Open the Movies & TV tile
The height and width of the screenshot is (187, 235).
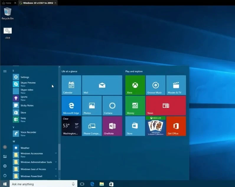(176, 85)
